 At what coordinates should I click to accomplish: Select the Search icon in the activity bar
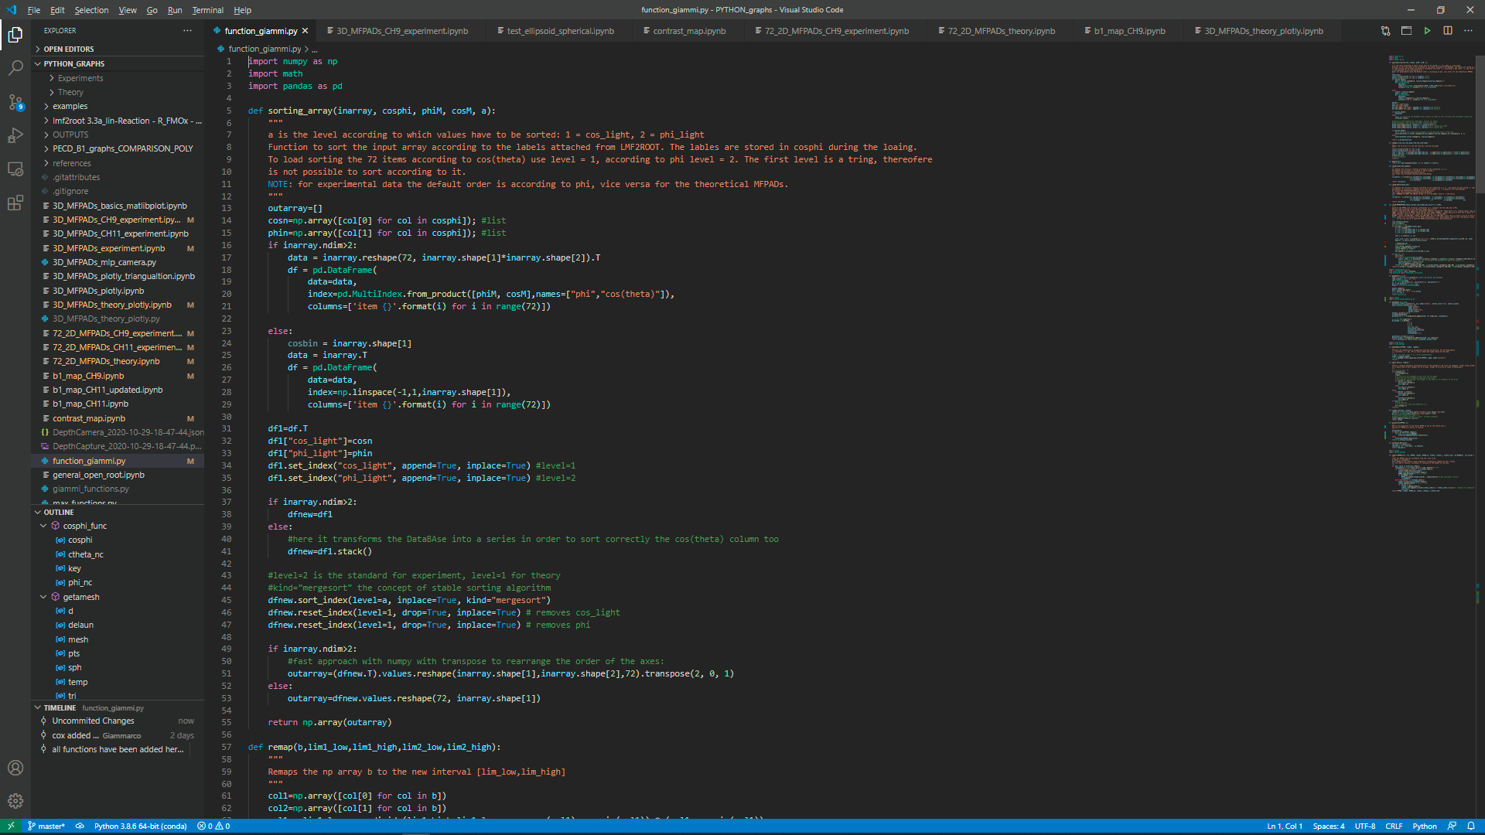(x=15, y=68)
